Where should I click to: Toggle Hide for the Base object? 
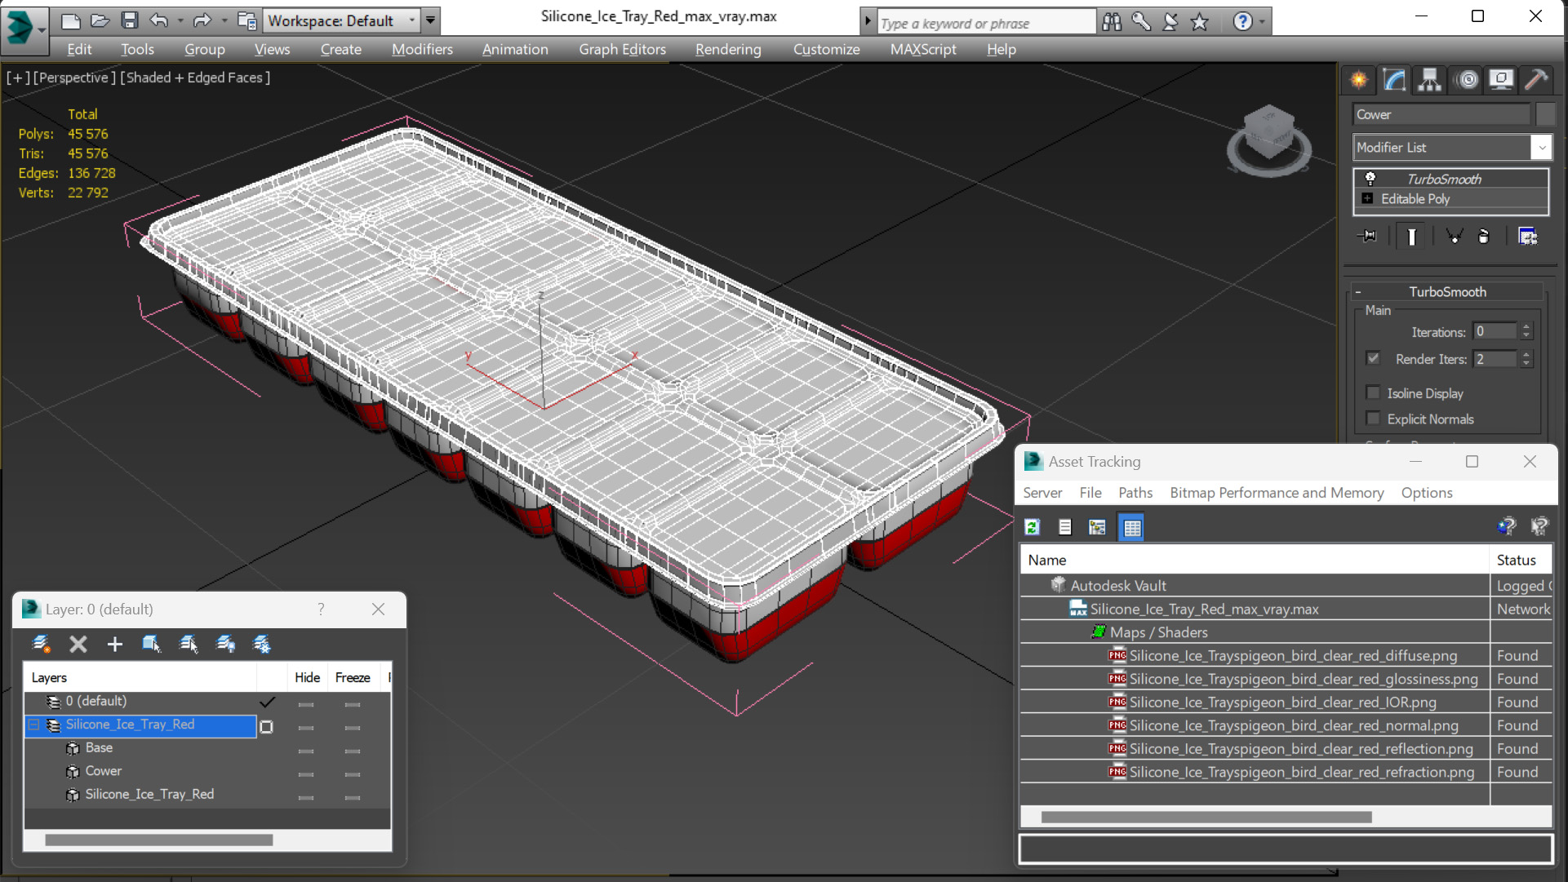coord(306,751)
